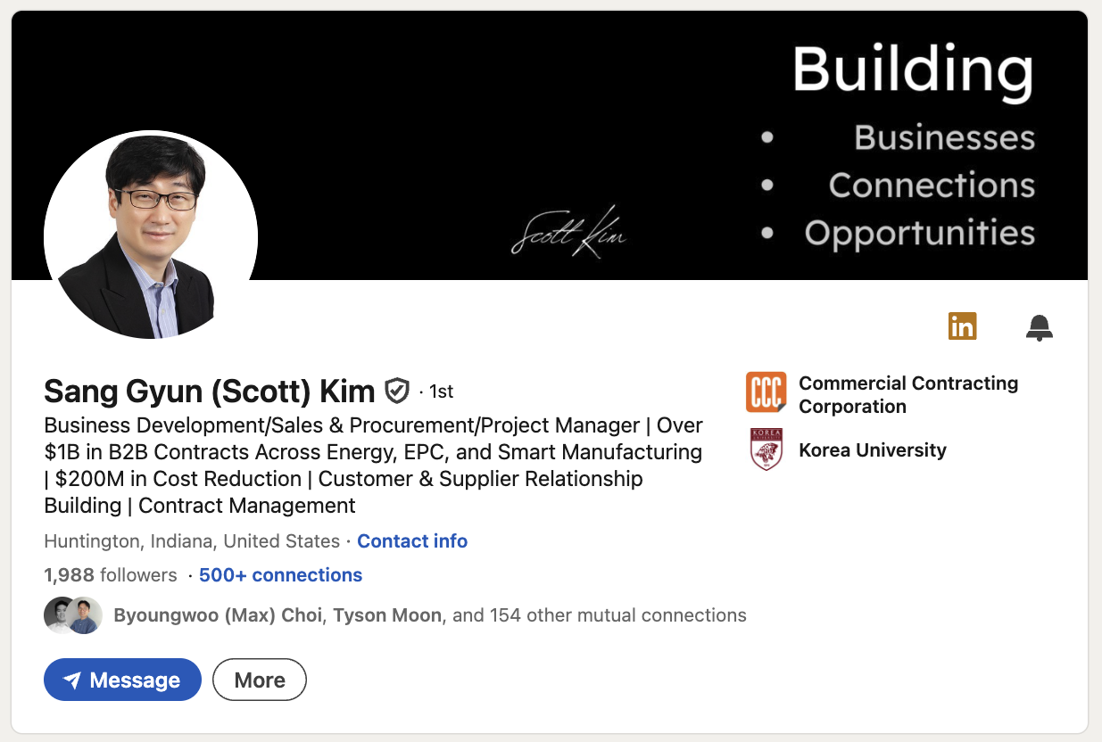Click the 'Building' heading in the banner
The image size is (1102, 742).
pyautogui.click(x=913, y=71)
